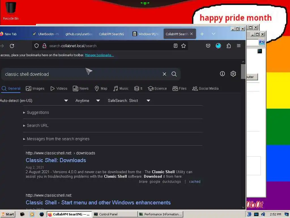Click the Manage bookmarks link

click(99, 55)
